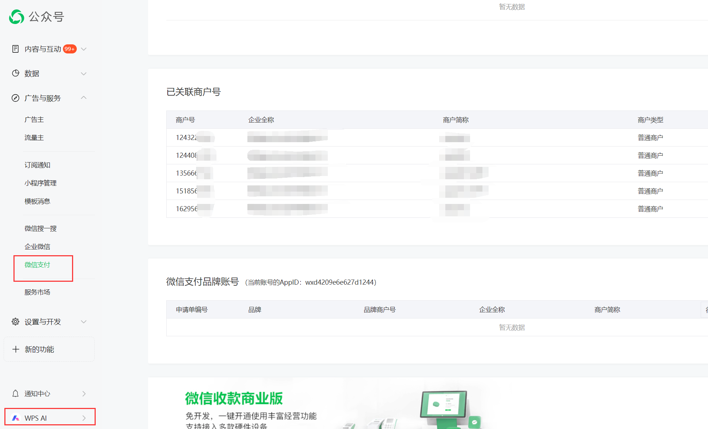This screenshot has width=708, height=429.
Task: Click the compass icon for 广告与服务
Action: (x=15, y=98)
